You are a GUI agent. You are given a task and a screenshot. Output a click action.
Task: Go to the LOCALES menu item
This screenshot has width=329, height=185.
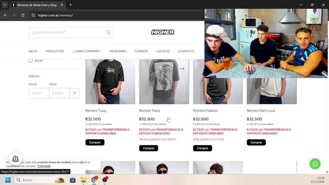(x=163, y=51)
